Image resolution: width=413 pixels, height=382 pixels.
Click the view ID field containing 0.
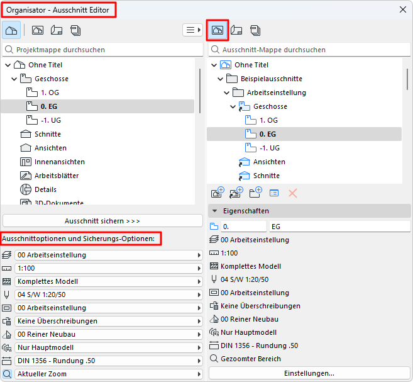coord(244,227)
